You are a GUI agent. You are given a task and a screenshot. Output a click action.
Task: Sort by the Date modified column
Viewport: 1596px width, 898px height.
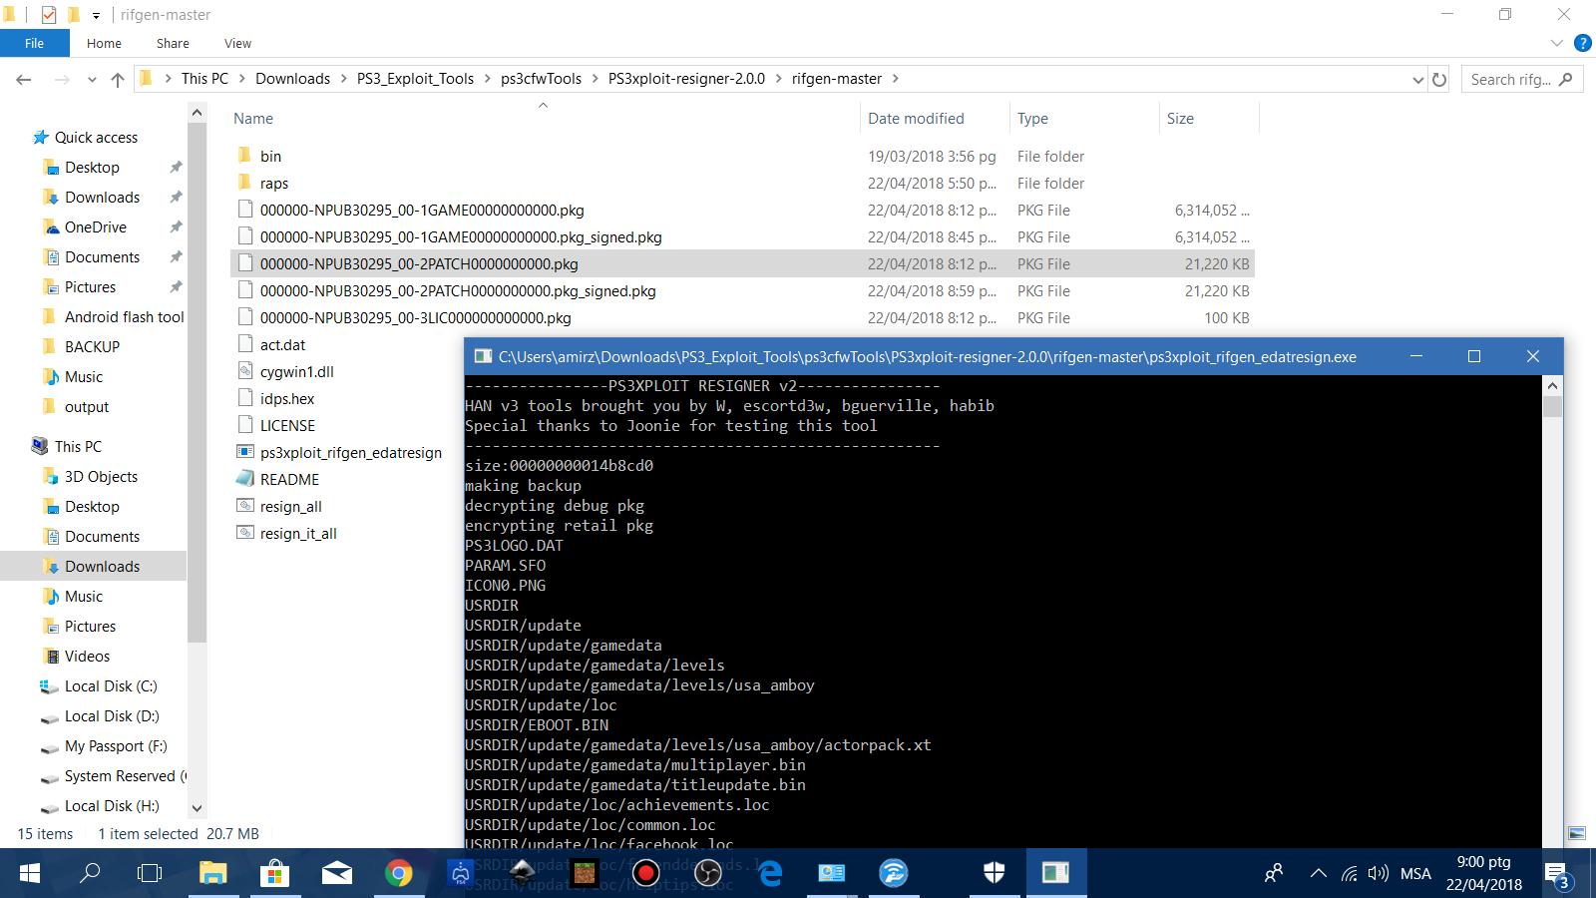pyautogui.click(x=916, y=119)
